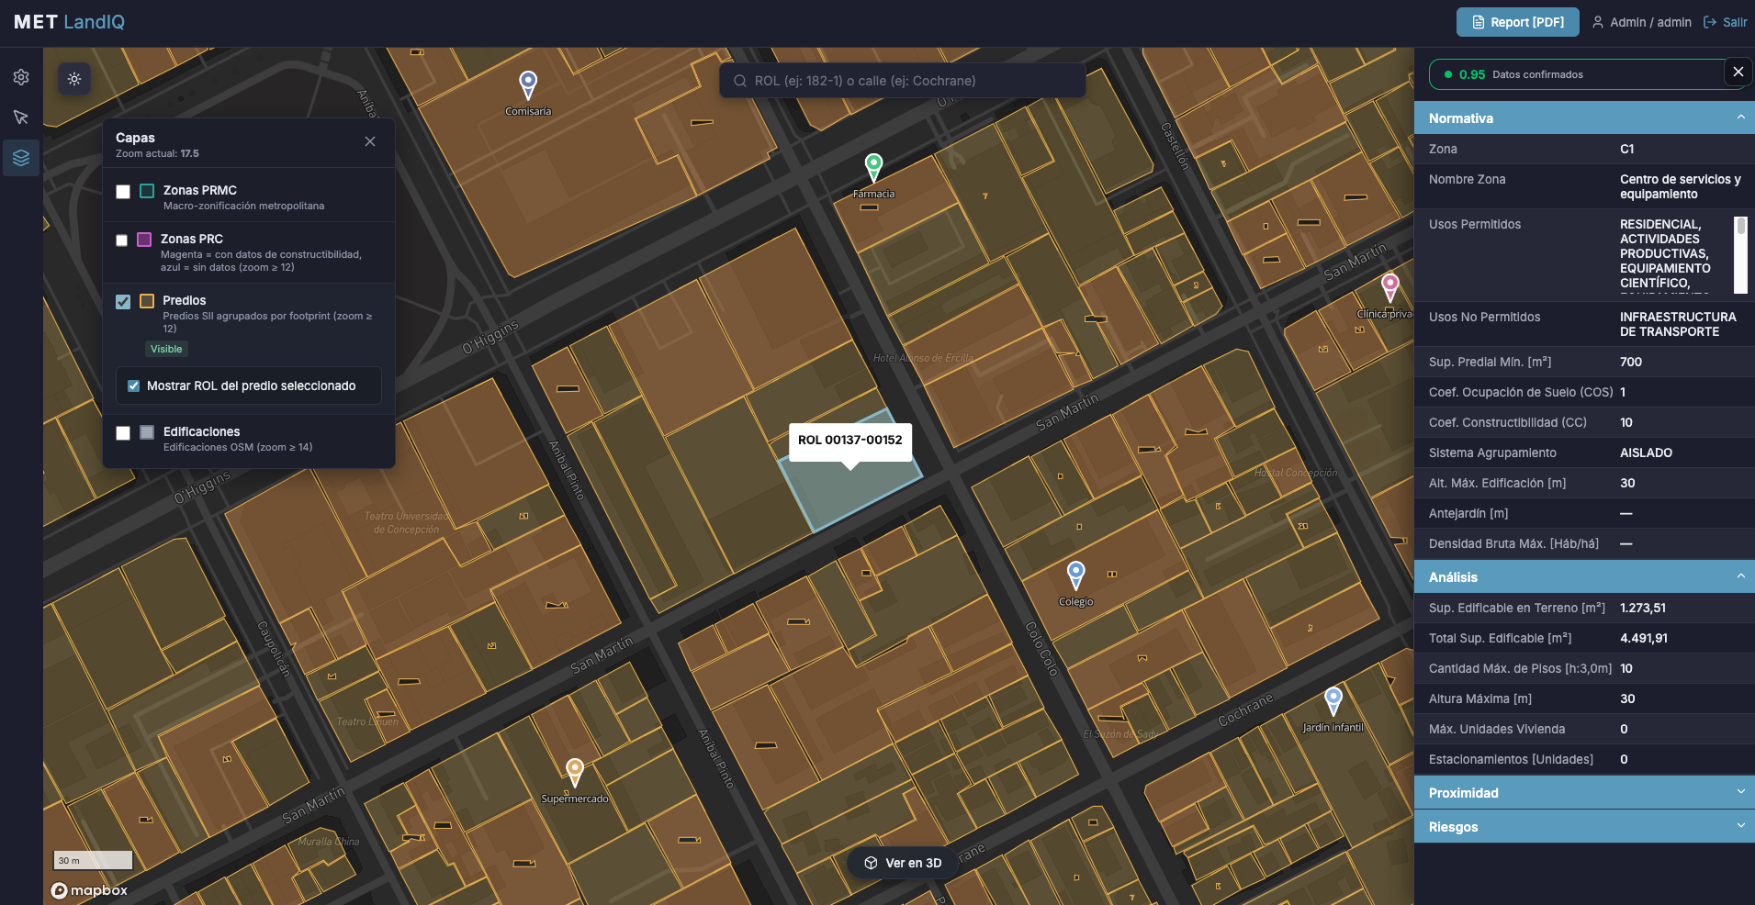1755x905 pixels.
Task: Click the Sup. Predial Mín. value 700
Action: click(1631, 362)
